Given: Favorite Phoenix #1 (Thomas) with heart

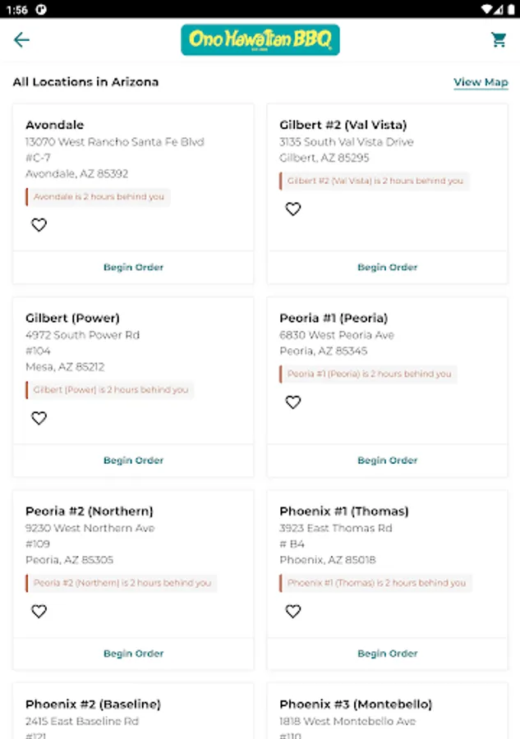Looking at the screenshot, I should coord(293,612).
